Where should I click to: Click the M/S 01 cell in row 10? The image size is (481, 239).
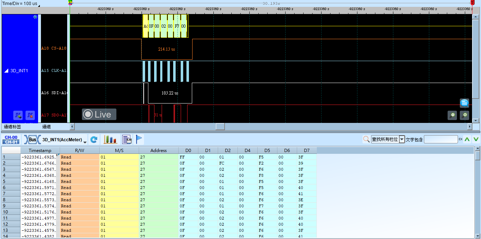pyautogui.click(x=119, y=212)
